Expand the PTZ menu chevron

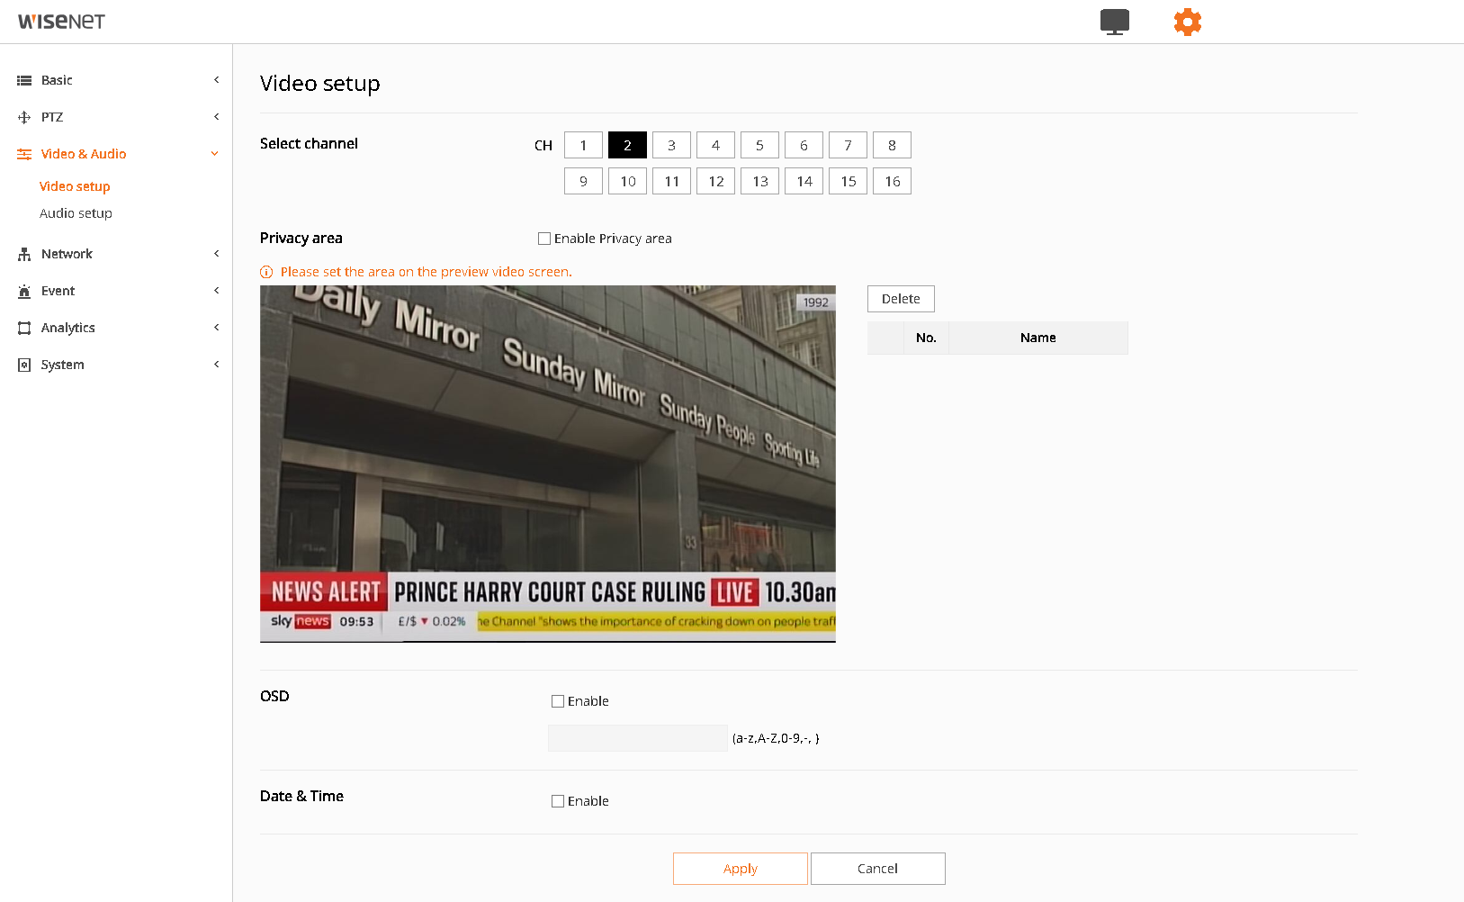(216, 117)
